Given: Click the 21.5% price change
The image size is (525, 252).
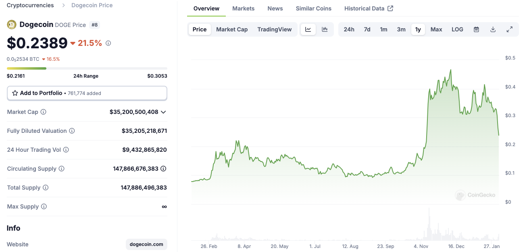Looking at the screenshot, I should pyautogui.click(x=86, y=43).
